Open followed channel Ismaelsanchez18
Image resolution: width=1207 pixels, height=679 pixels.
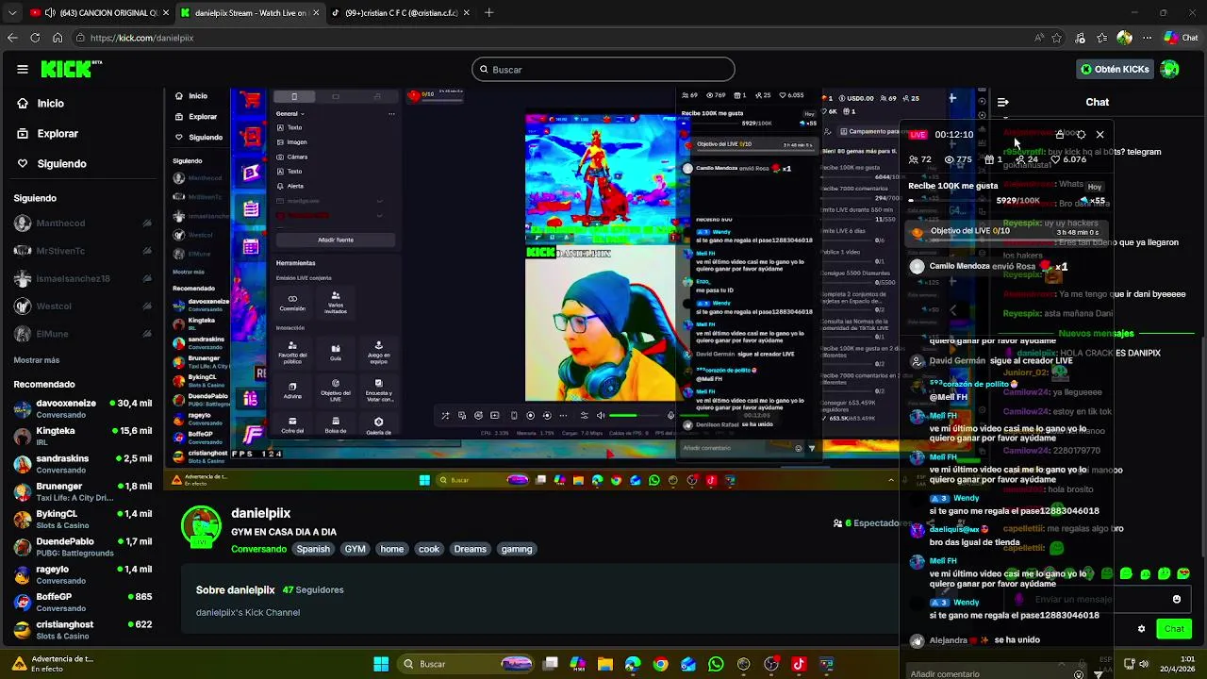coord(83,278)
